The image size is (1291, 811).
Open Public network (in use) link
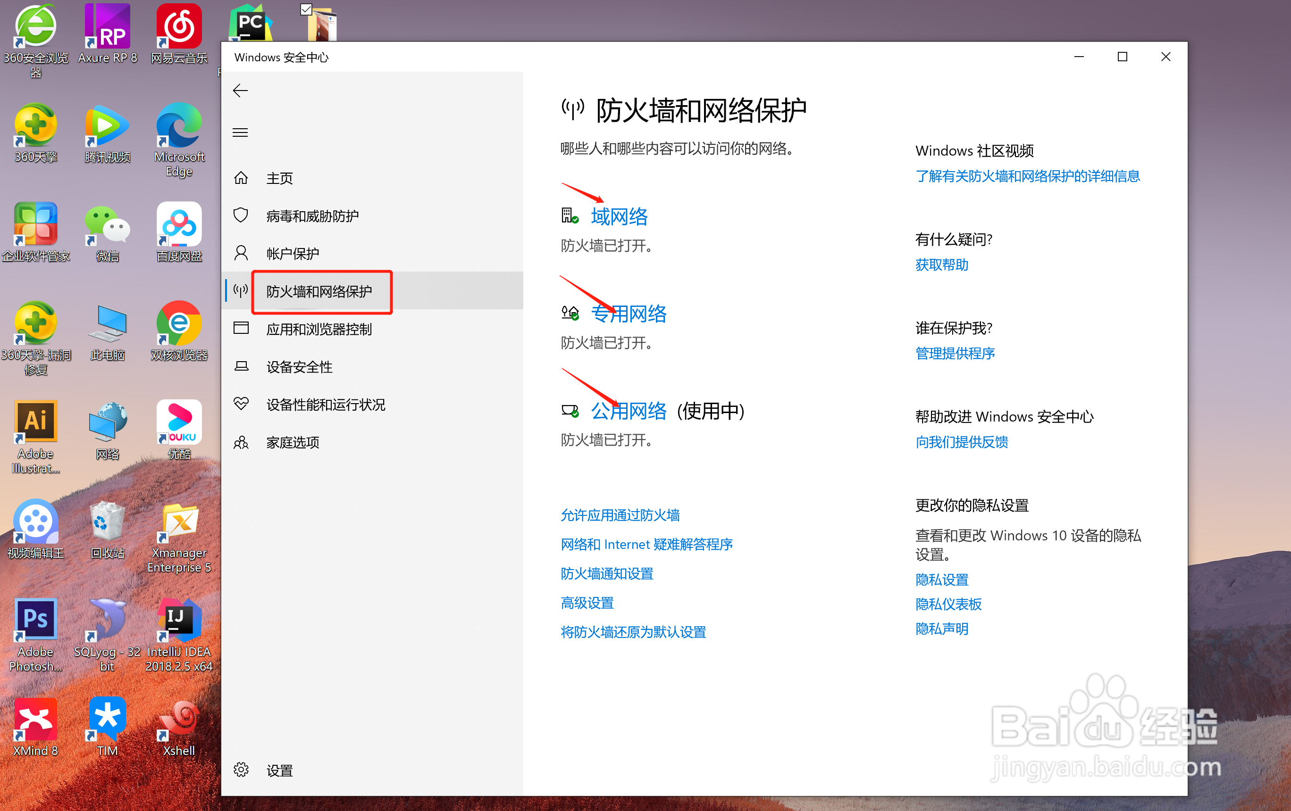629,411
